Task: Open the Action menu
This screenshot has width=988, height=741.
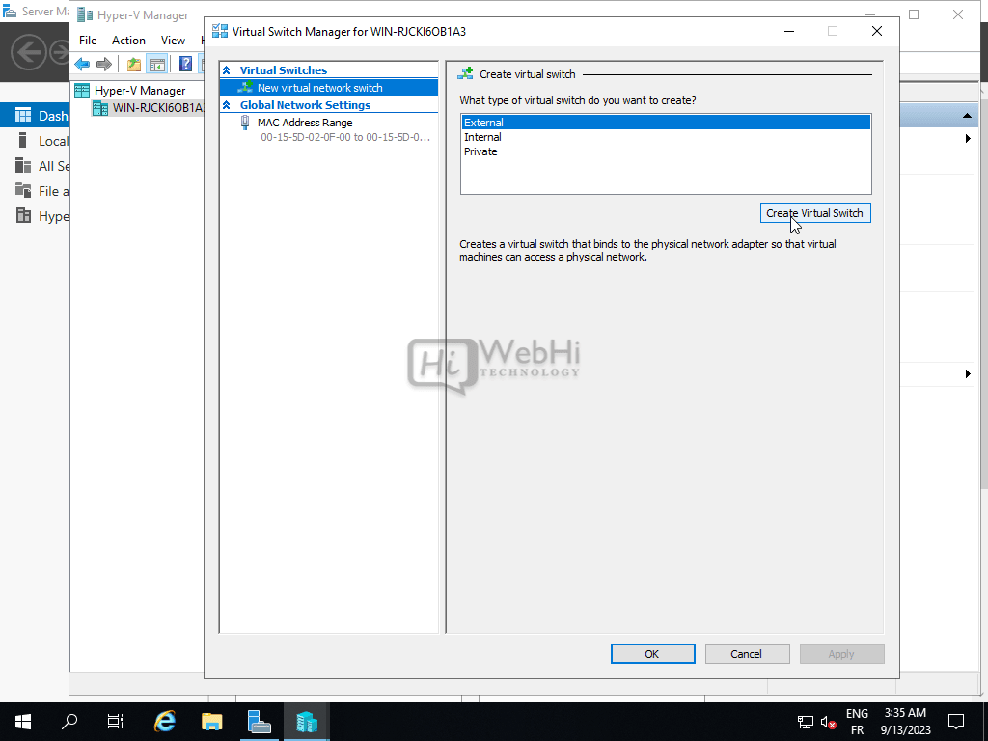Action: pos(128,41)
